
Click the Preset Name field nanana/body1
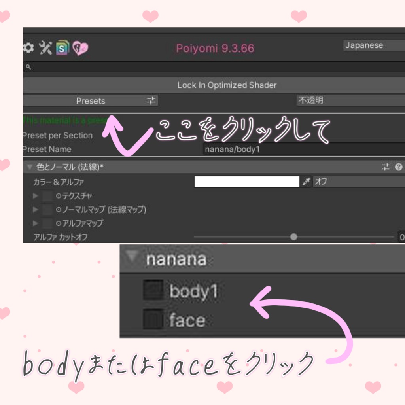click(x=304, y=149)
